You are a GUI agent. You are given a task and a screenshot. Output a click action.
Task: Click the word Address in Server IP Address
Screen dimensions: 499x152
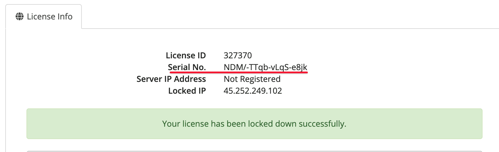coord(190,79)
